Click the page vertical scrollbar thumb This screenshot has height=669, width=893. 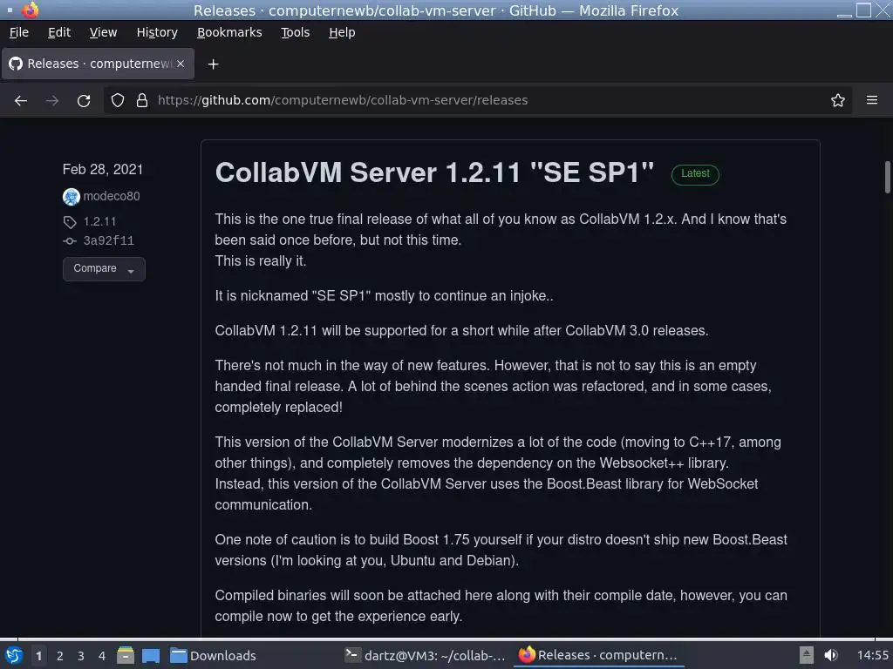[887, 178]
